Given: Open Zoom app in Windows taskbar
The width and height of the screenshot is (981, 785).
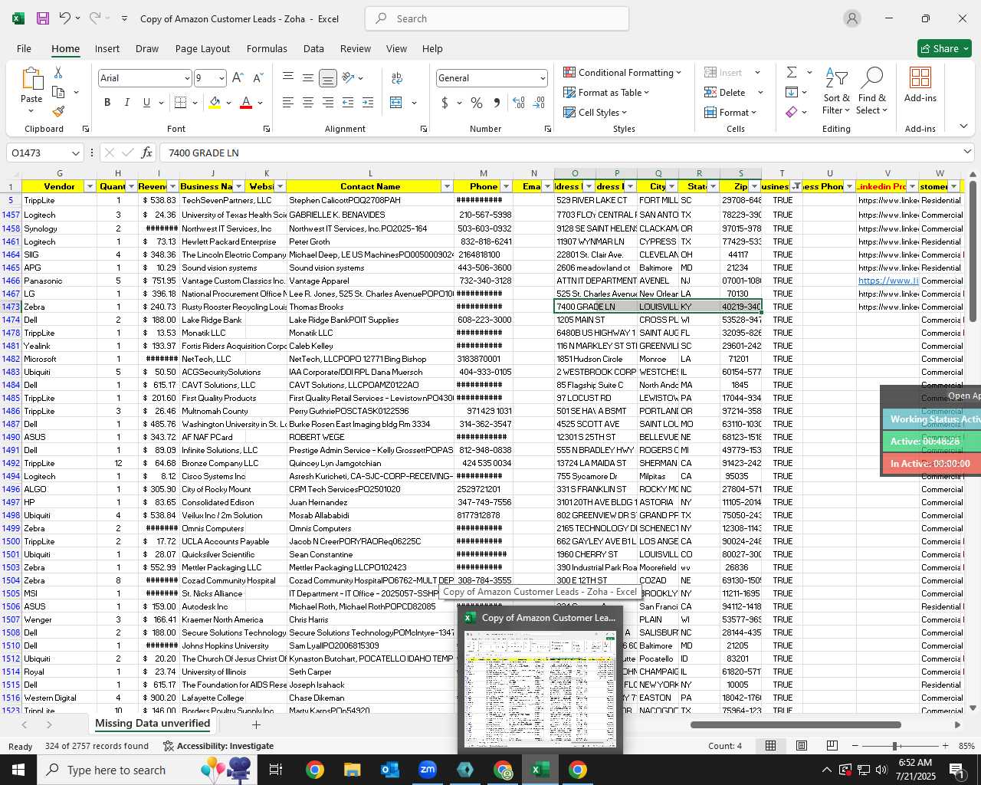Looking at the screenshot, I should (x=428, y=770).
